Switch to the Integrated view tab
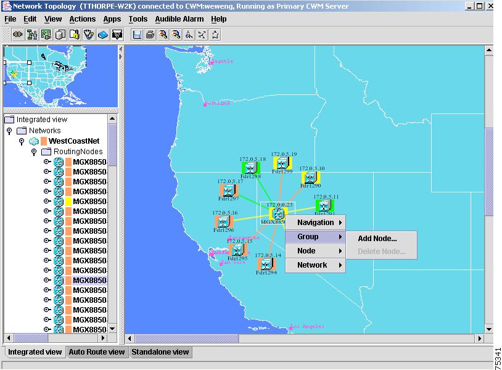Viewport: 502px width, 370px height. point(35,352)
